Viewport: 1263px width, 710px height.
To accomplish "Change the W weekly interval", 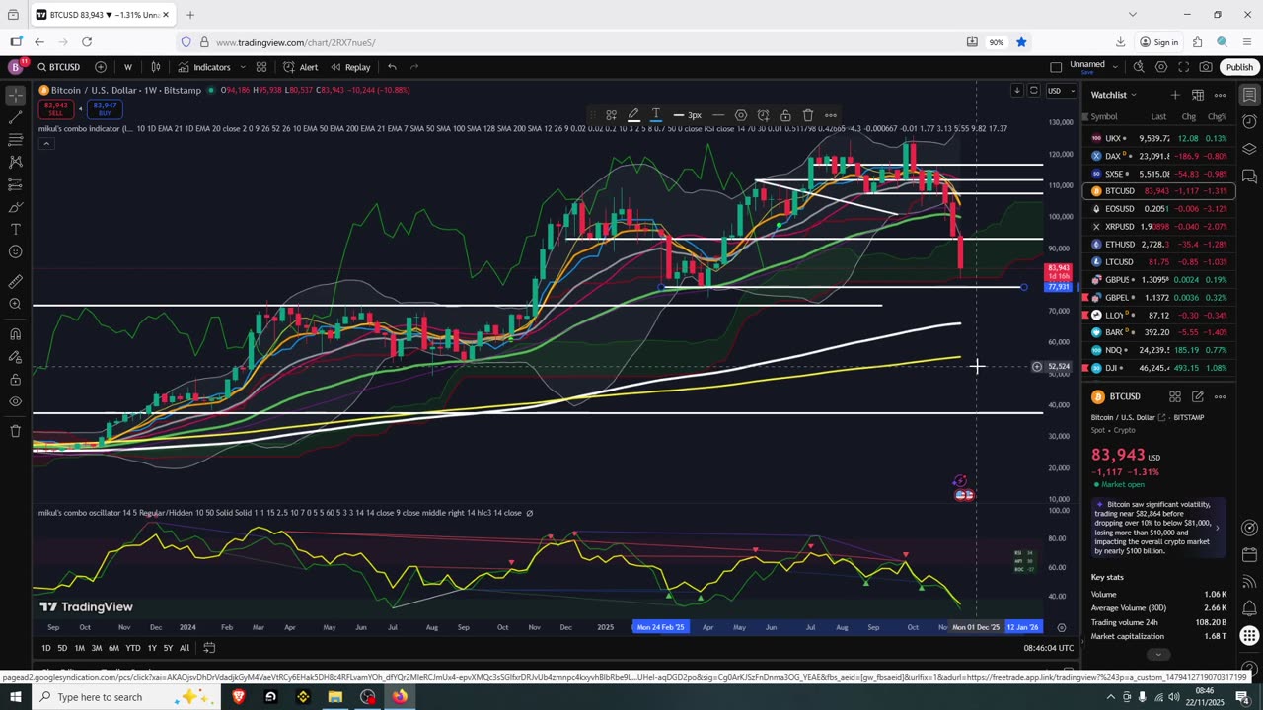I will [x=128, y=67].
